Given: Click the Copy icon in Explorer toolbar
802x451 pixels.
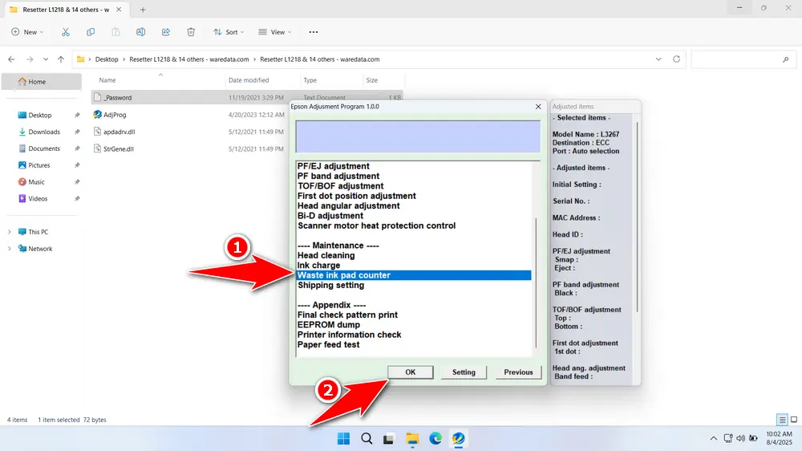Looking at the screenshot, I should click(91, 32).
